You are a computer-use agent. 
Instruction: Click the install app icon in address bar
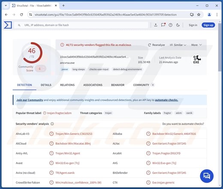[192, 15]
